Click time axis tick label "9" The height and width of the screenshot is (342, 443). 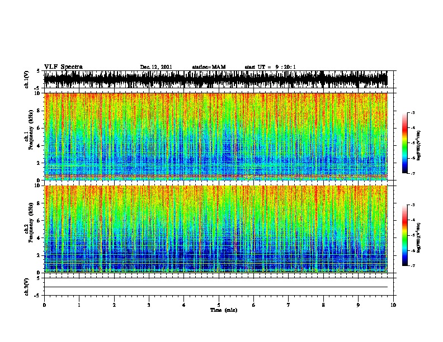pyautogui.click(x=358, y=305)
